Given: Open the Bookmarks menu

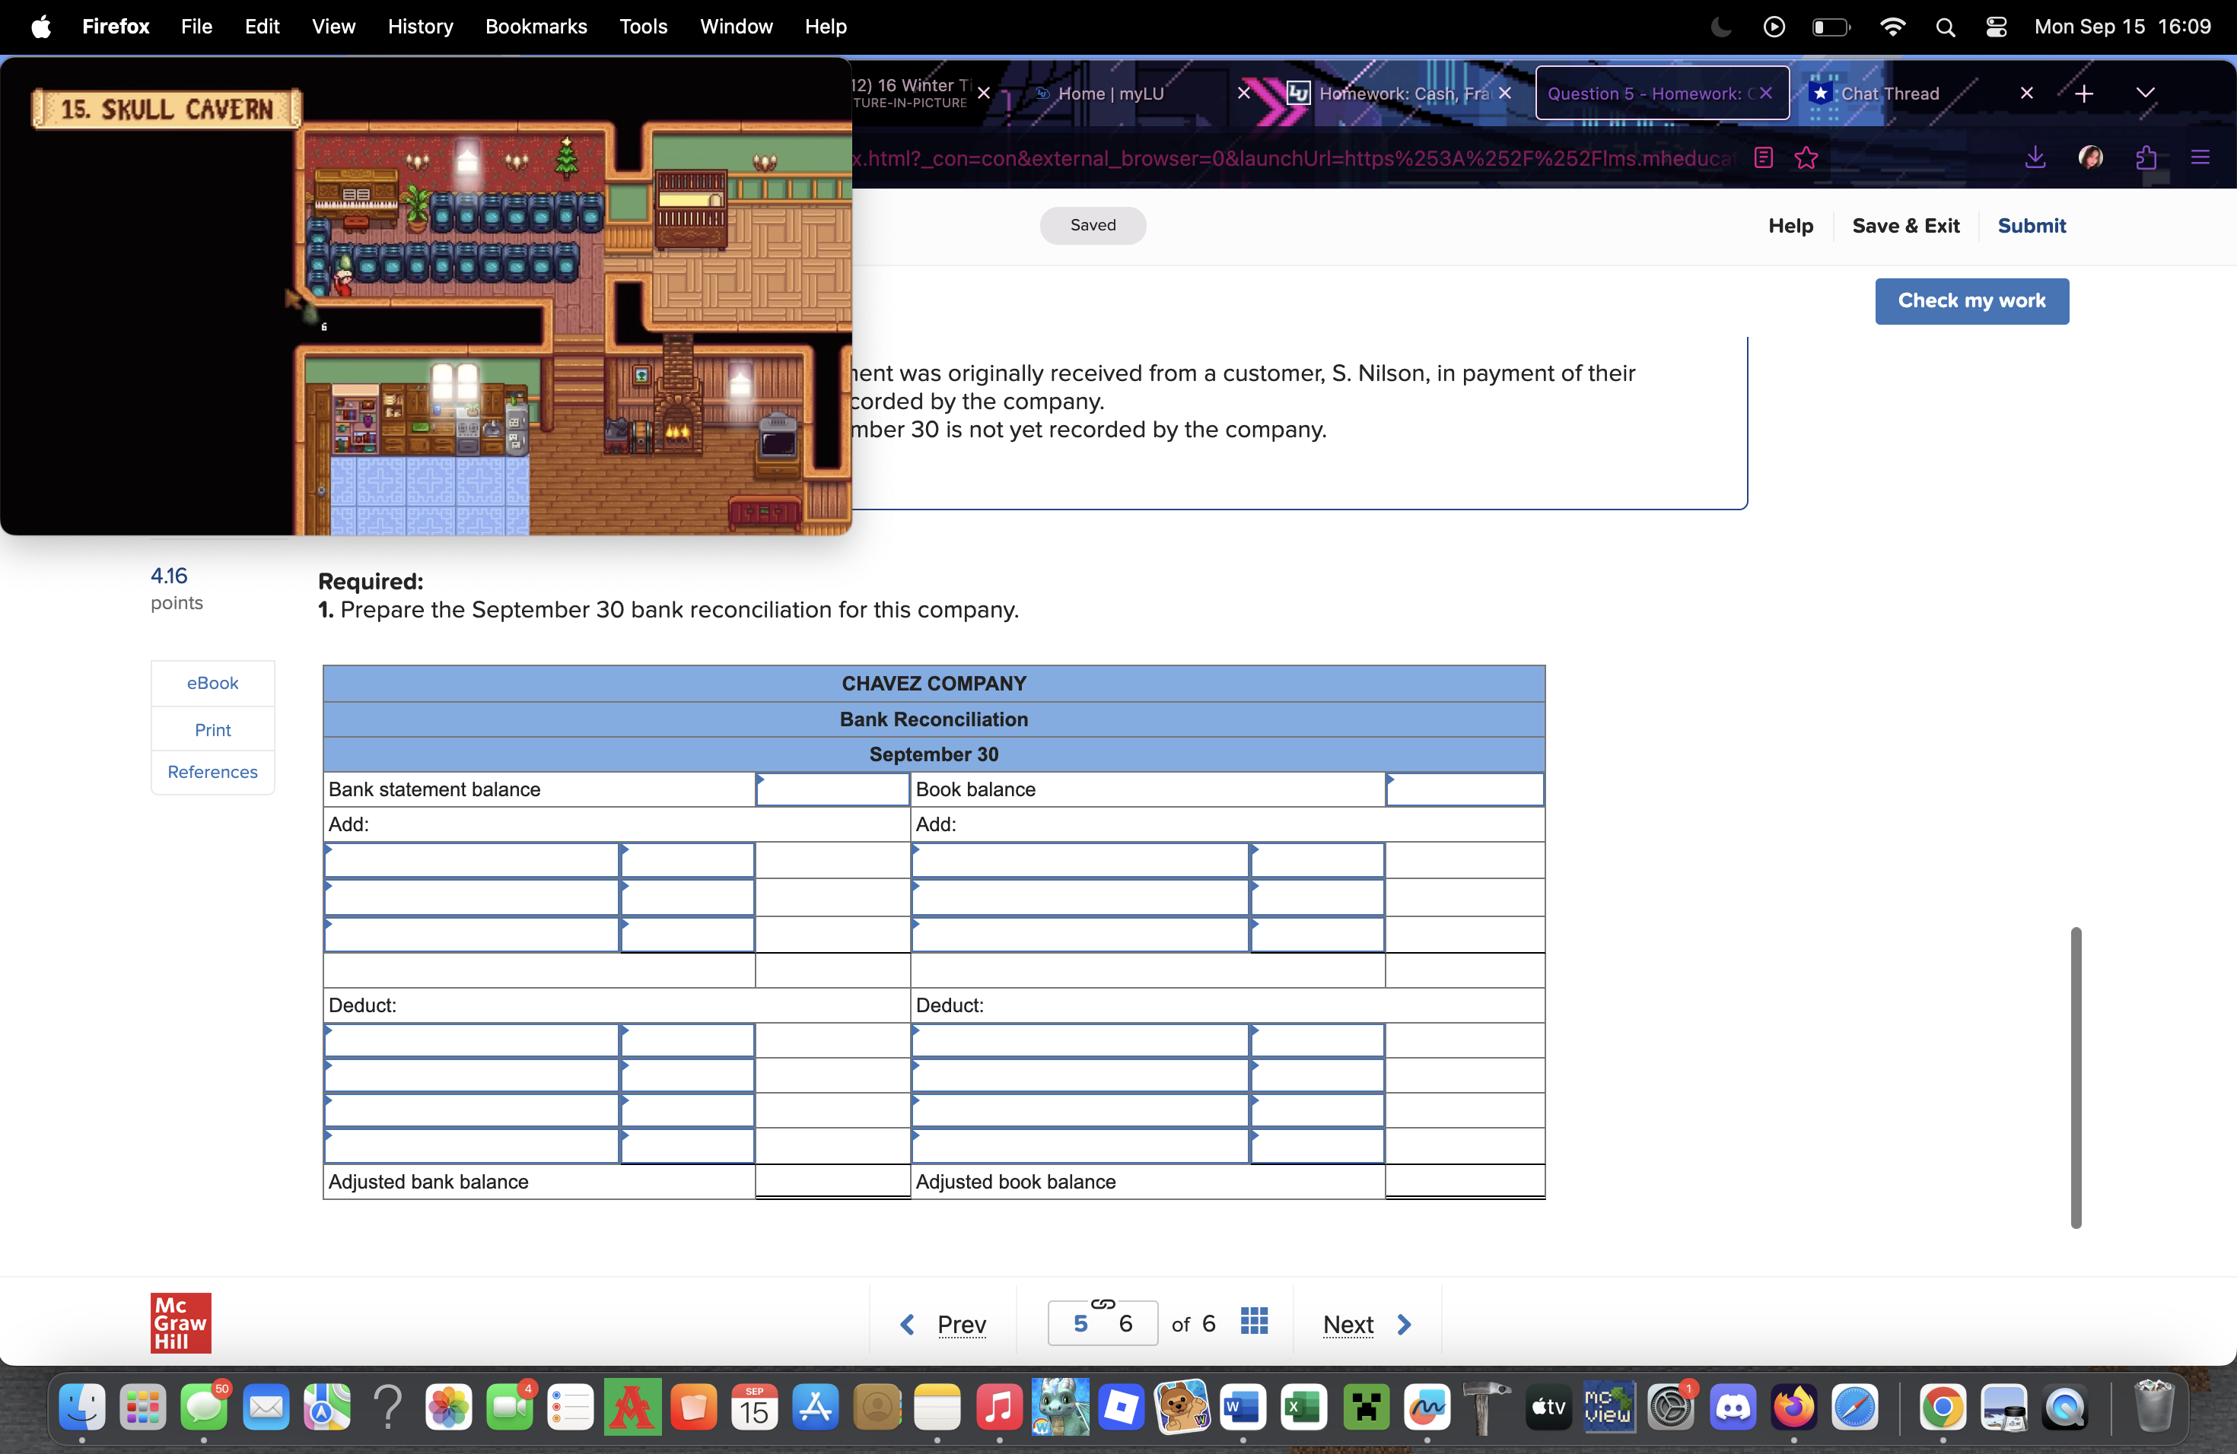Looking at the screenshot, I should click(536, 27).
